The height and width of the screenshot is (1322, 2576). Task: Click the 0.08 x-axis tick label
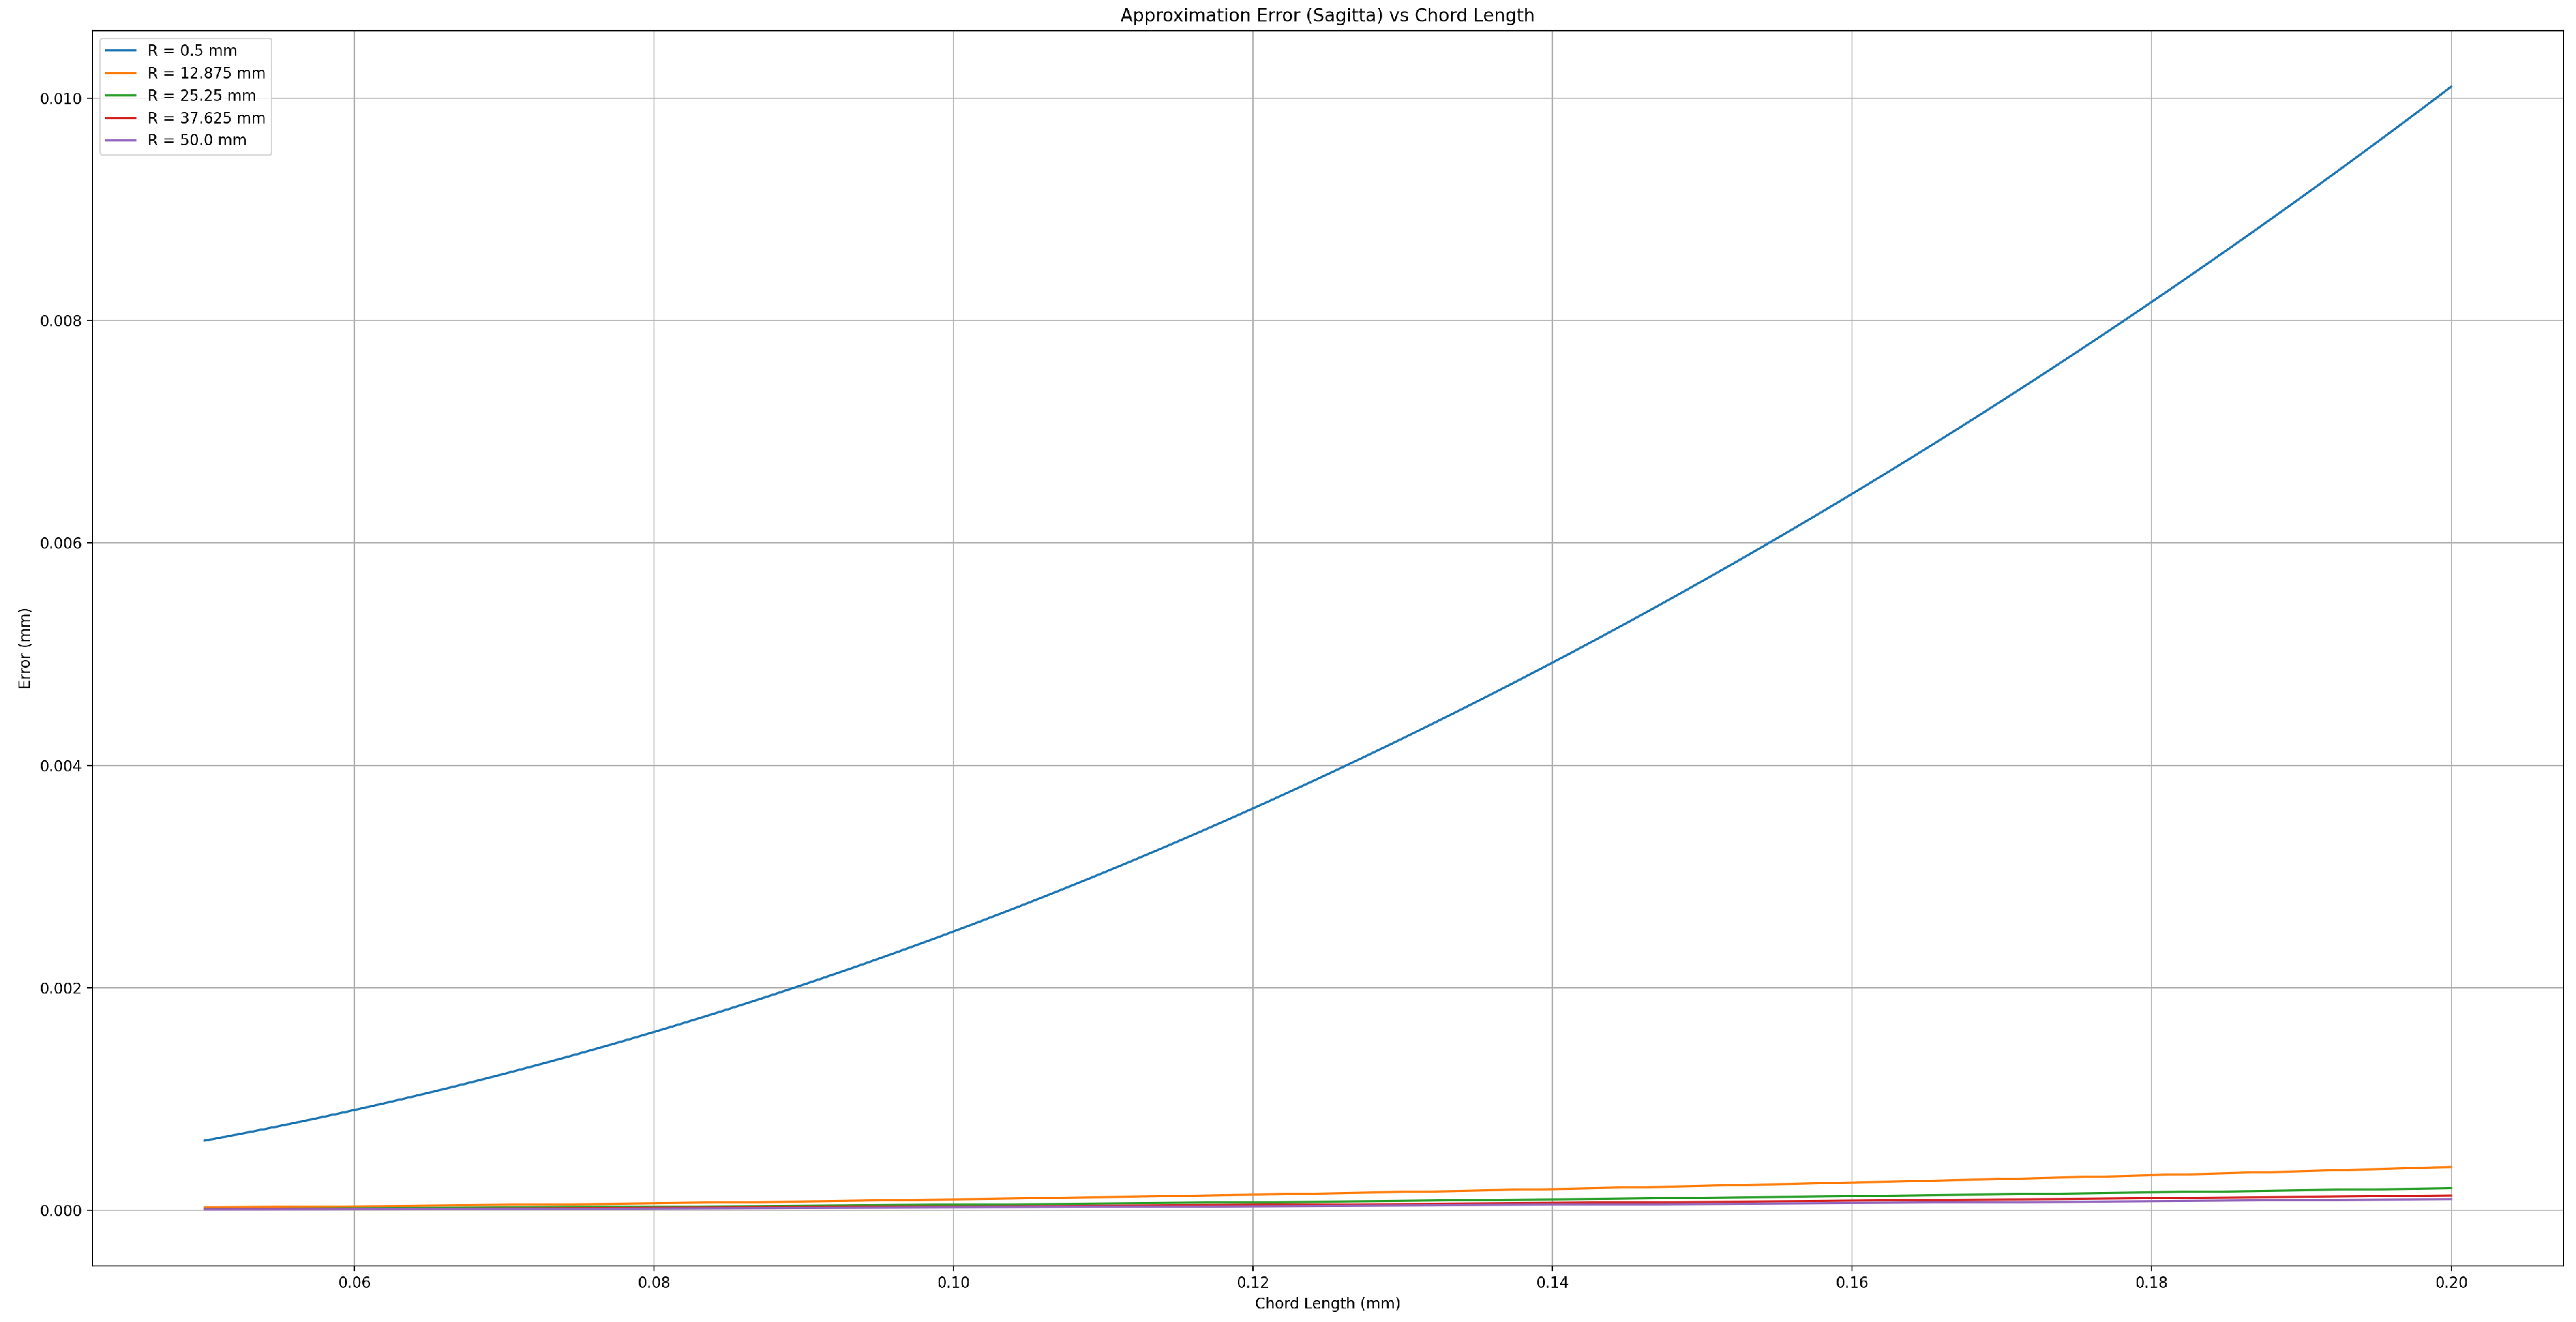(653, 1282)
